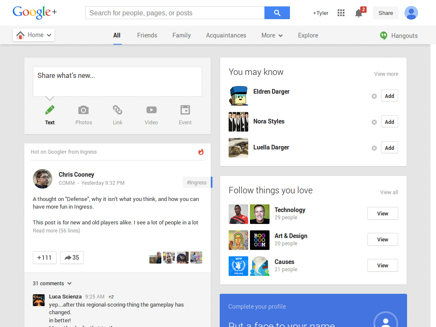Open the Google apps grid icon
This screenshot has height=327, width=436.
point(341,13)
